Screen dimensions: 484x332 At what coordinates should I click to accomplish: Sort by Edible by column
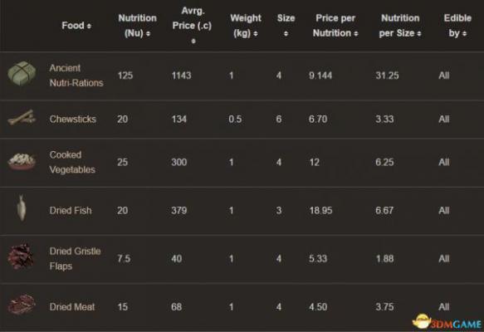click(x=457, y=26)
